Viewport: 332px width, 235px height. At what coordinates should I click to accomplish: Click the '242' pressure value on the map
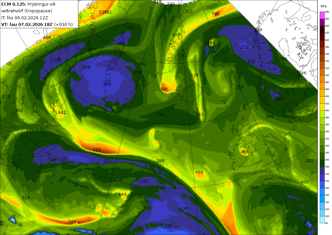[x=131, y=28]
